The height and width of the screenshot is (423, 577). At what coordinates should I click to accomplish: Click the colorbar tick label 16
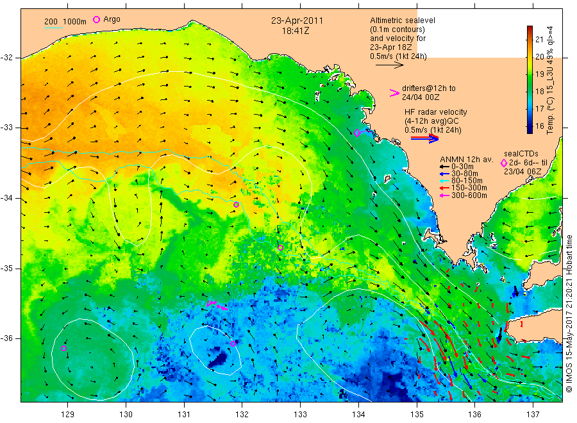point(539,126)
